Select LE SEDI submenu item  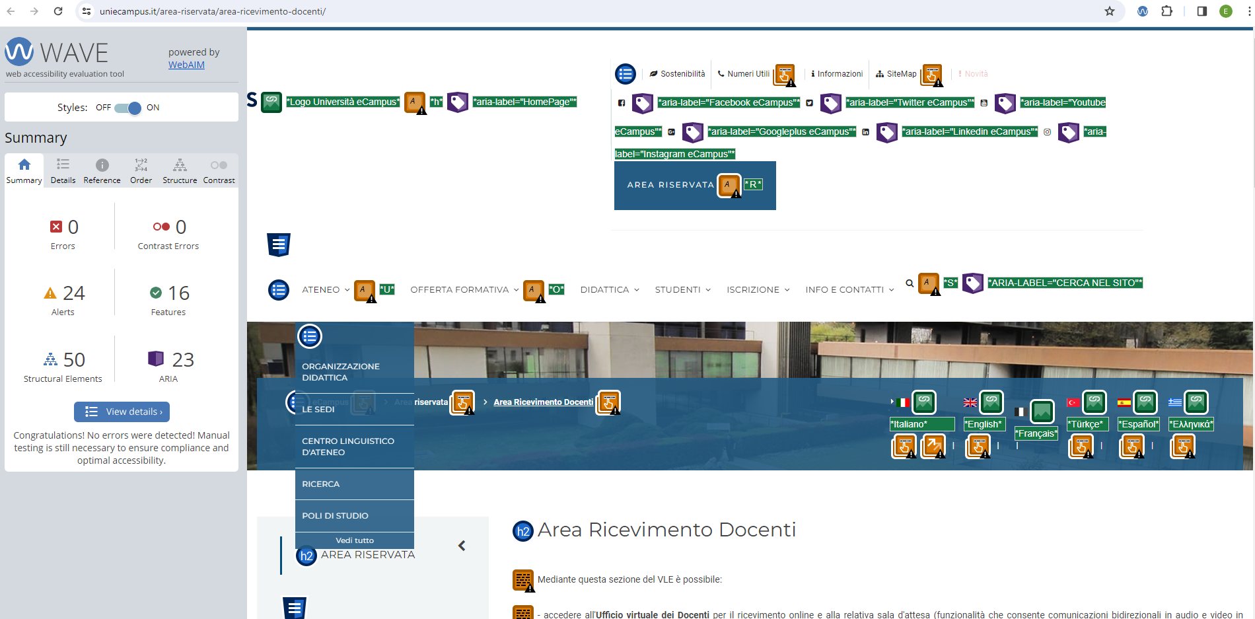click(x=355, y=410)
